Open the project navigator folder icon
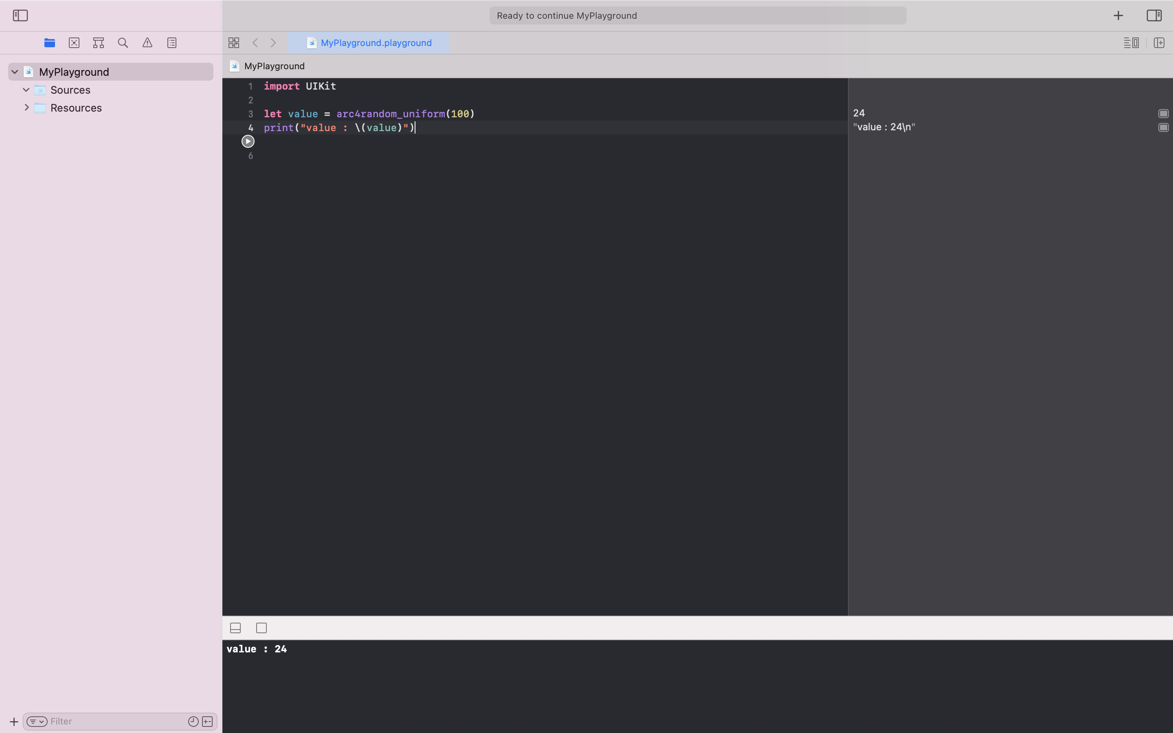Screen dimensions: 1173x733 49,43
